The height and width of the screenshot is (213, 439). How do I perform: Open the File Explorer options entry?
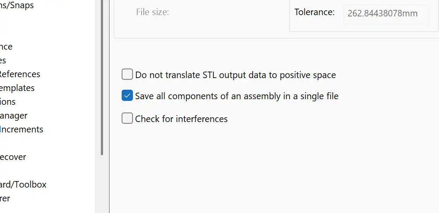pos(5,198)
